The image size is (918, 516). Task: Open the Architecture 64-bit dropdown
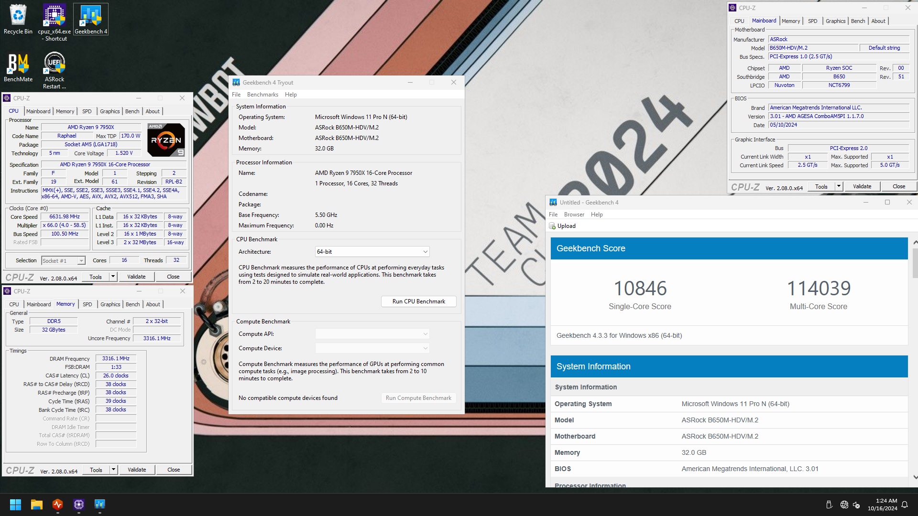point(372,252)
